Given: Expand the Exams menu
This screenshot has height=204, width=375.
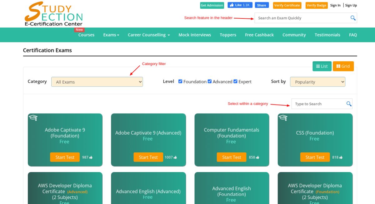Looking at the screenshot, I should click(111, 35).
